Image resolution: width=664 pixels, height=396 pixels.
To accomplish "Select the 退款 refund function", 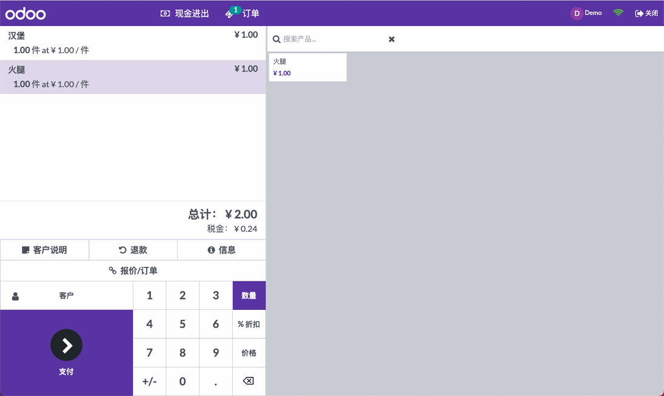I will (x=133, y=249).
